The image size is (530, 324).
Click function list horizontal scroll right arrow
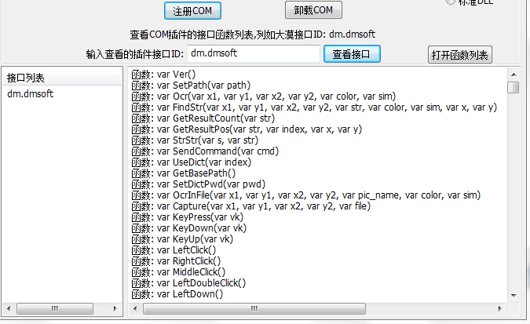tap(499, 308)
